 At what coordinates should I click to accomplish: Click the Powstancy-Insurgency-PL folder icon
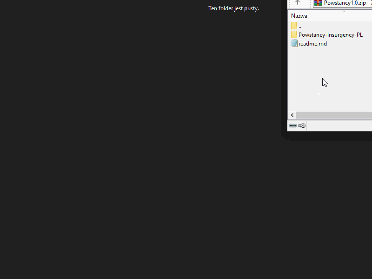coord(294,35)
